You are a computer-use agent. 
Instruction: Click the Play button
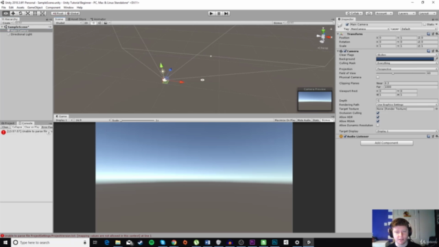pos(211,14)
